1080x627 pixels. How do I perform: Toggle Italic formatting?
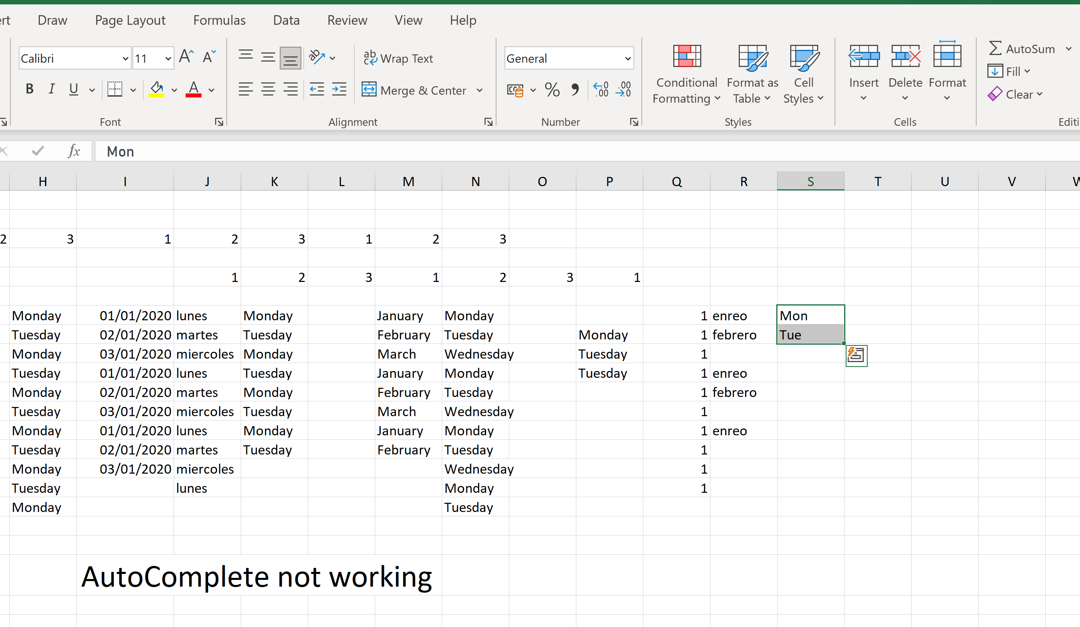52,89
